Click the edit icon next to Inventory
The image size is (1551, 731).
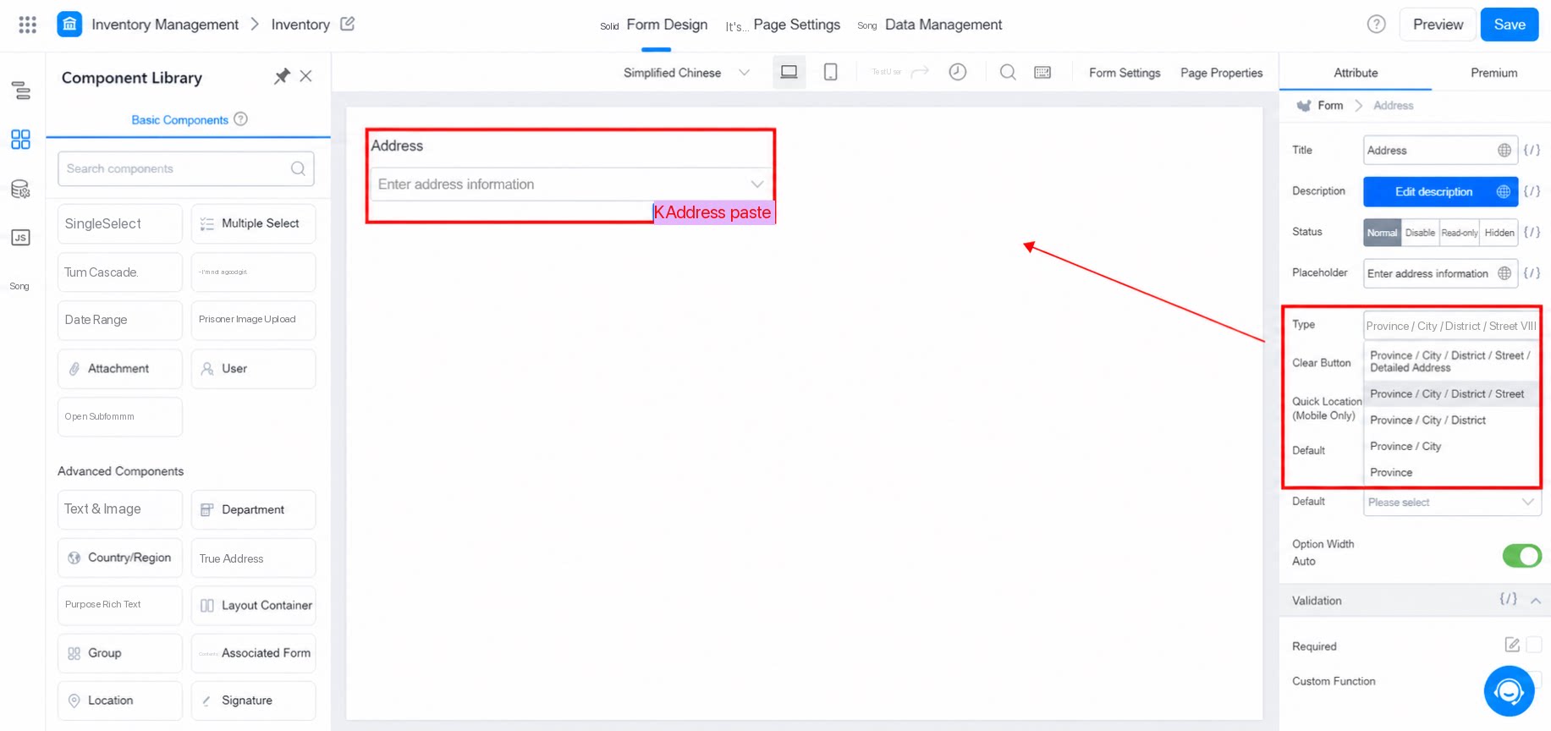pos(347,24)
